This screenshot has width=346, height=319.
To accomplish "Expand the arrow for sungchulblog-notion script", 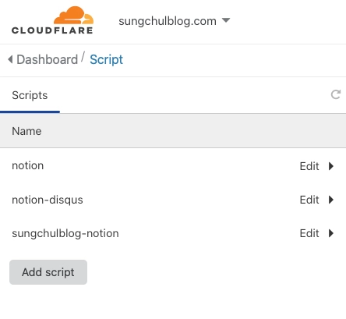I will (x=331, y=233).
